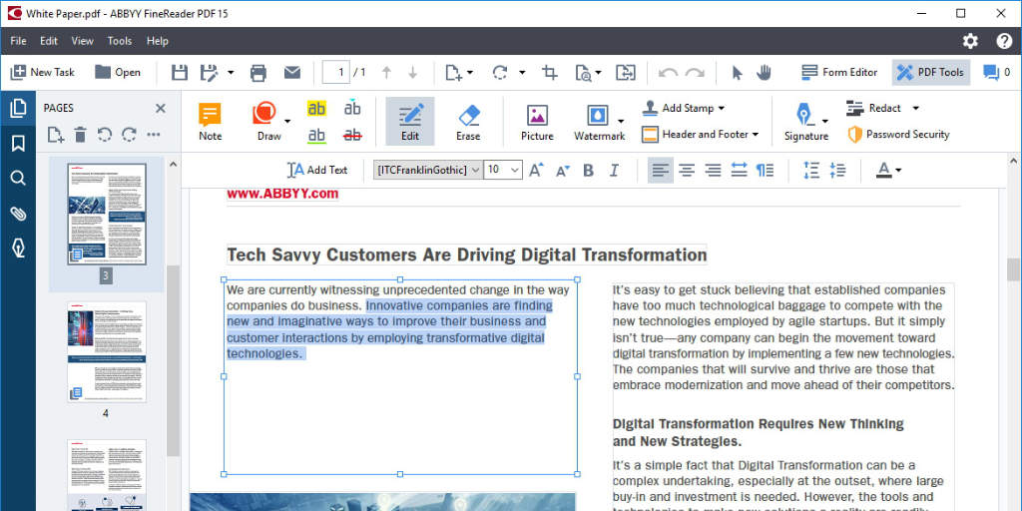Viewport: 1022px width, 511px height.
Task: Open the Digital Signatures sidebar panel
Action: [x=18, y=248]
